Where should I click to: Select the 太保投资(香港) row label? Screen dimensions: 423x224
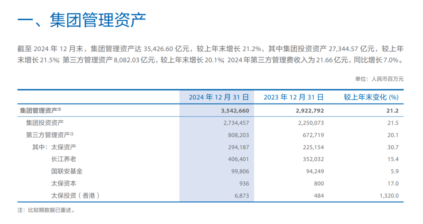click(x=76, y=195)
